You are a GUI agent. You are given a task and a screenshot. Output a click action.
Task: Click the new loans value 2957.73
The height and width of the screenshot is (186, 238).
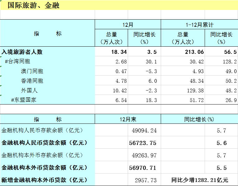(146, 180)
